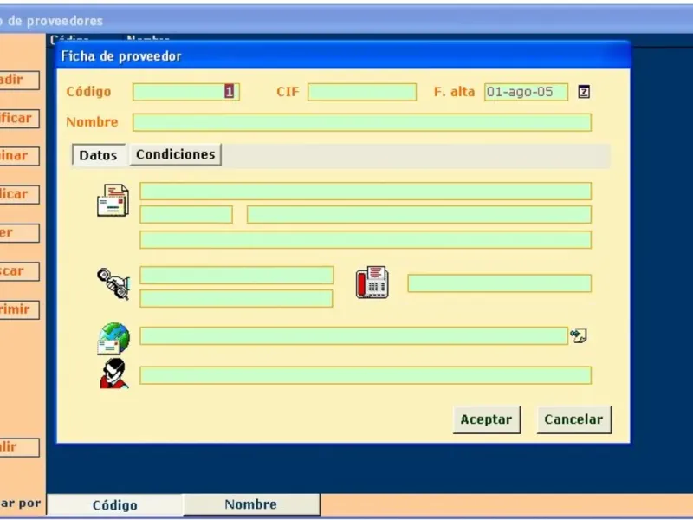
Task: Click the third address line field
Action: (366, 240)
